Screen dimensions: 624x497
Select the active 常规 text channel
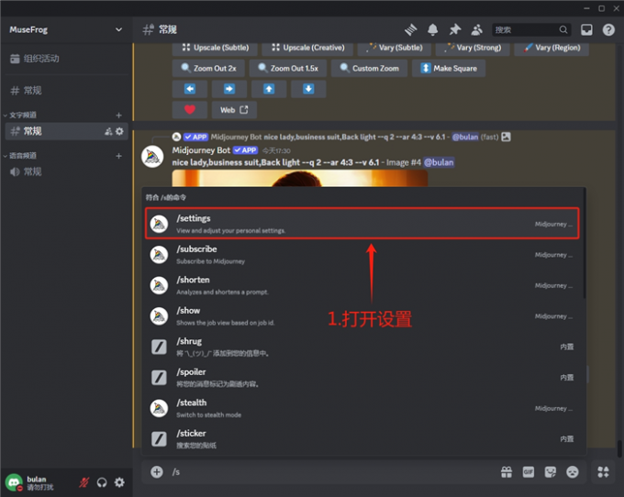[x=66, y=131]
